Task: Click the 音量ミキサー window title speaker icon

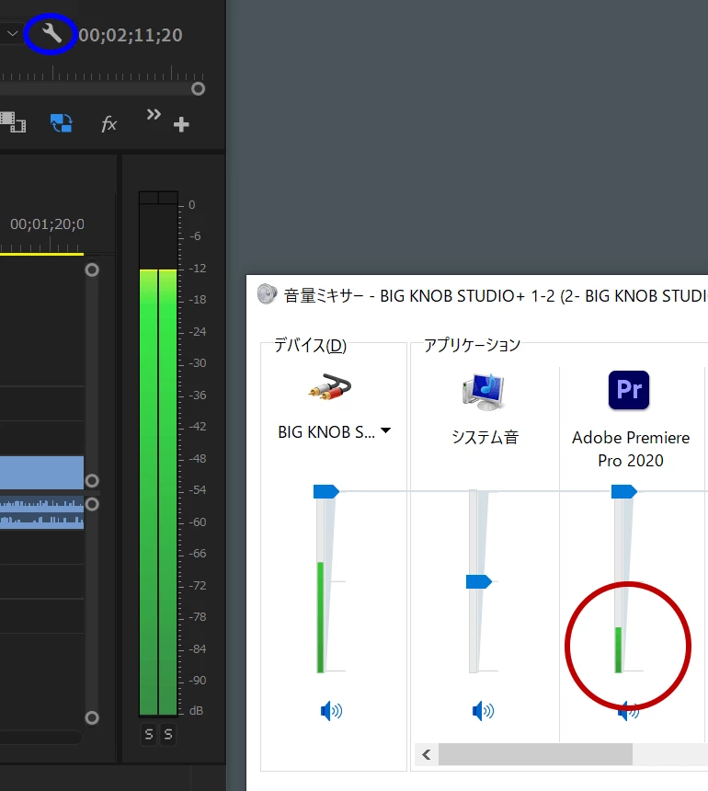Action: click(x=267, y=294)
